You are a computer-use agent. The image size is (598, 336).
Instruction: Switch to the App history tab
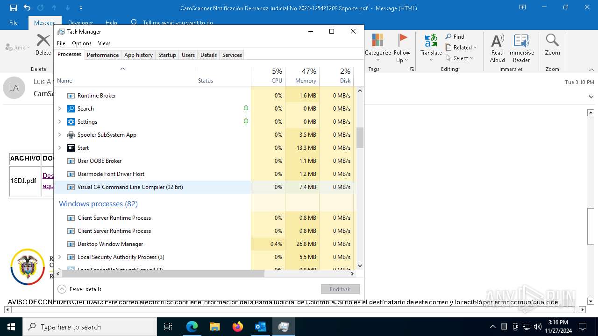138,55
